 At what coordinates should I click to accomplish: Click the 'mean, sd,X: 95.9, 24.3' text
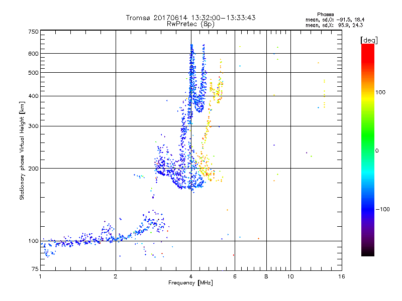334,25
